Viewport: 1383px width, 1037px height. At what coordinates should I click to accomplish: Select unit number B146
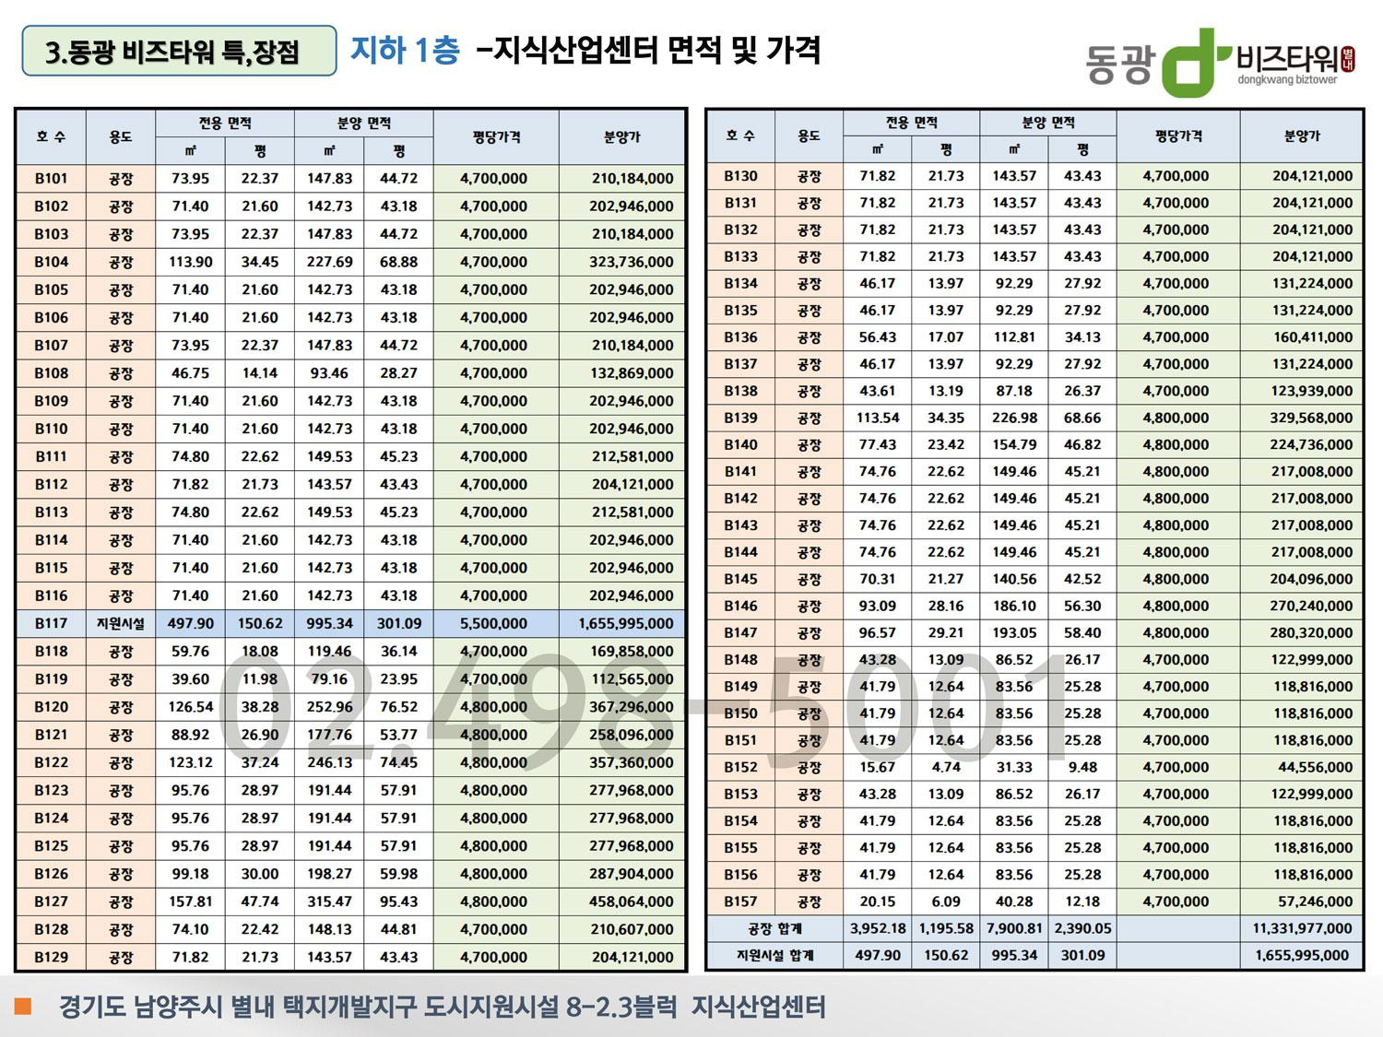740,606
